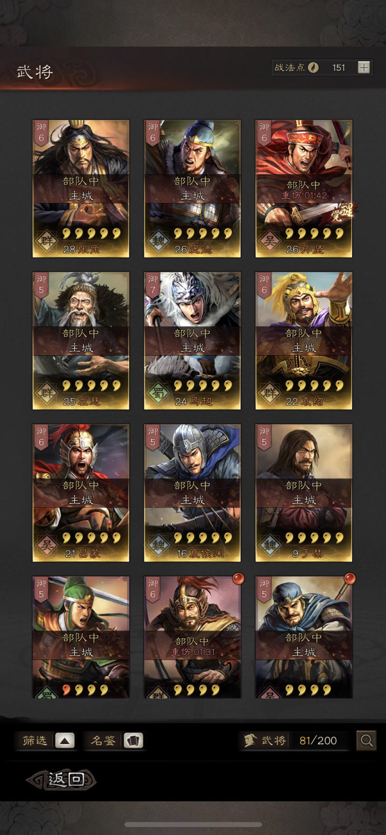
Task: Select the 左慈 general card
Action: coord(81,341)
